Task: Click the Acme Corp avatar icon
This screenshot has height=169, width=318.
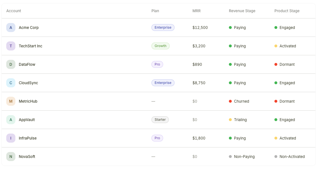Action: (11, 28)
